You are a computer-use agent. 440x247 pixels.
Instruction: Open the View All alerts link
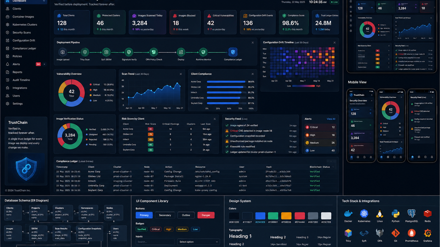(331, 119)
